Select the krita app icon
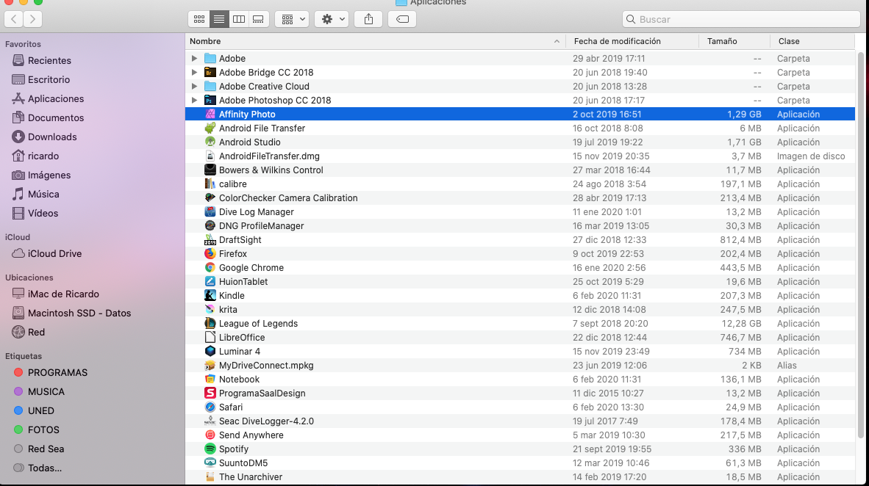869x486 pixels. [x=210, y=309]
